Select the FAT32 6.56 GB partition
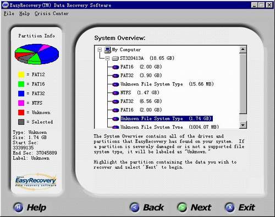Image resolution: width=275 pixels, height=217 pixels. point(141,101)
